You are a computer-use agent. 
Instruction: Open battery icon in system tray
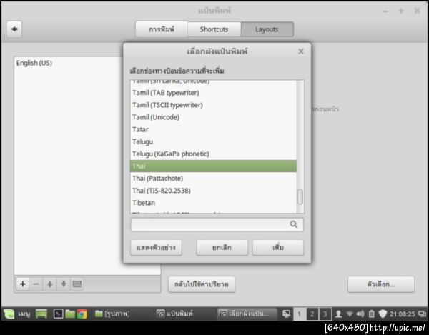(x=371, y=314)
